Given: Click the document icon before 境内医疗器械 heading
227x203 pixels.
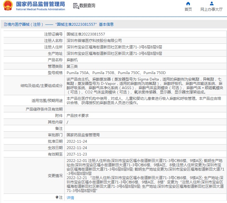Looking at the screenshot, I should coord(5,24).
